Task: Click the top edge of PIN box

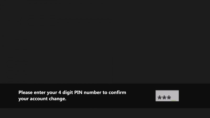Action: 167,90
